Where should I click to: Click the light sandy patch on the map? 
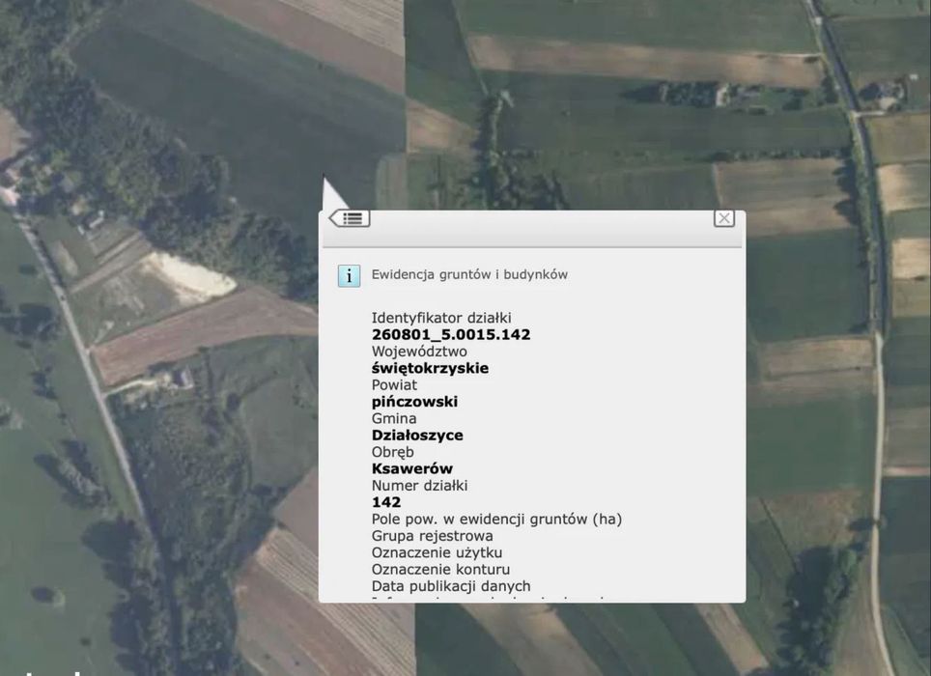pyautogui.click(x=190, y=275)
